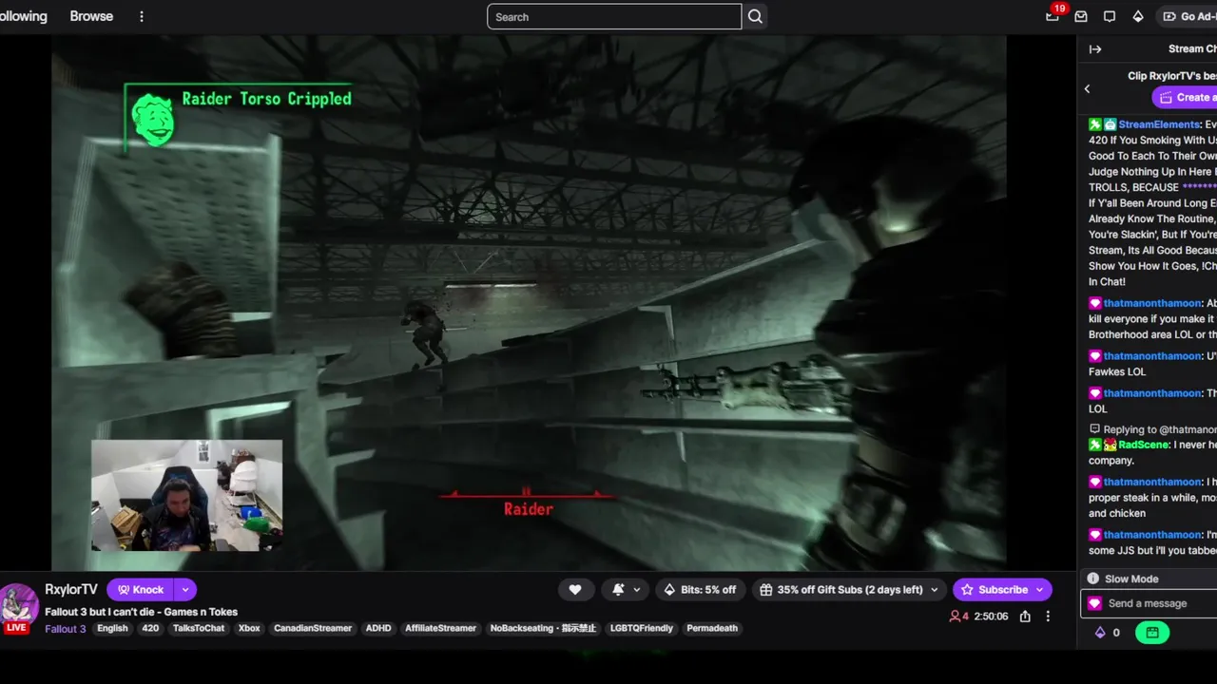Expand the 35% off Gift Subs dropdown
Image resolution: width=1217 pixels, height=684 pixels.
tap(934, 589)
